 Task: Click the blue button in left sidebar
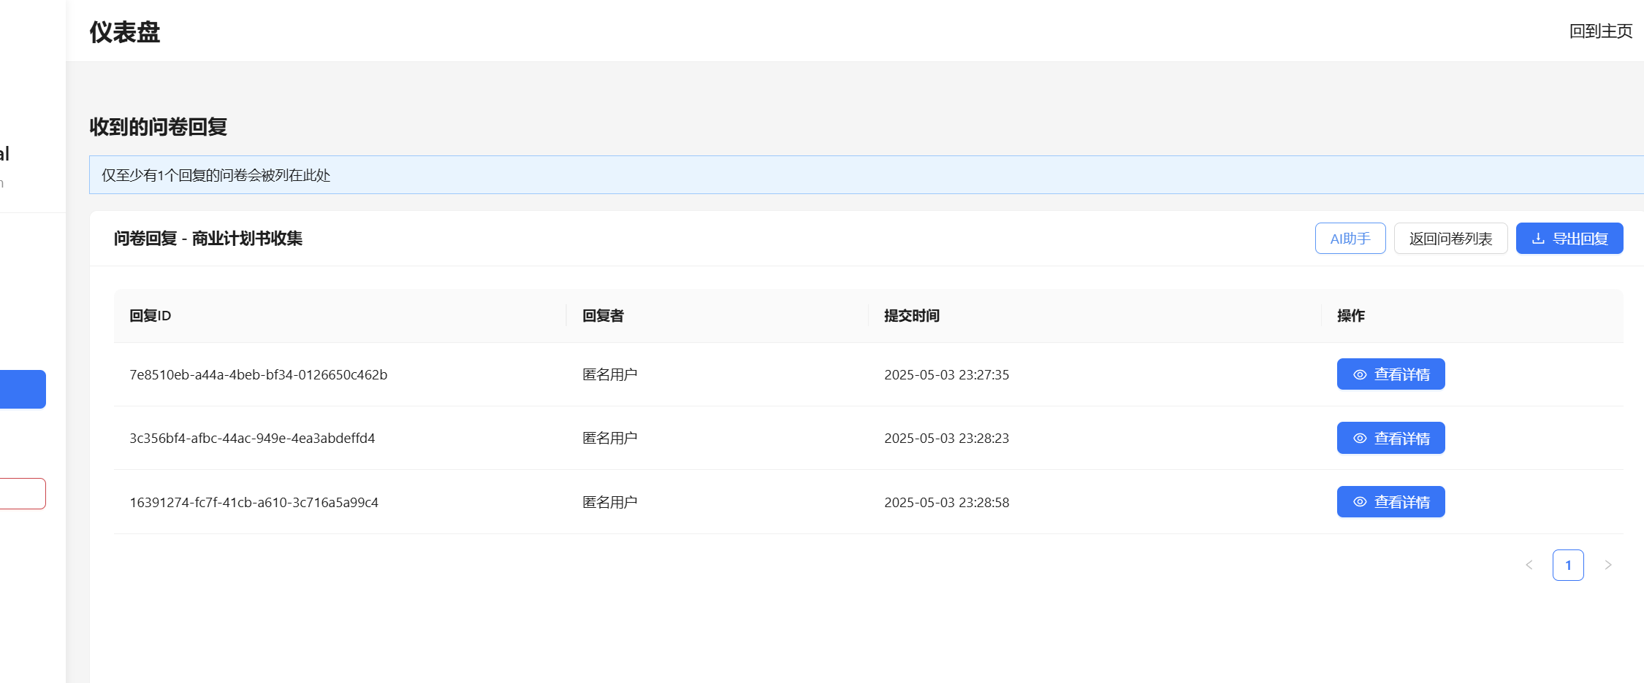[x=22, y=389]
